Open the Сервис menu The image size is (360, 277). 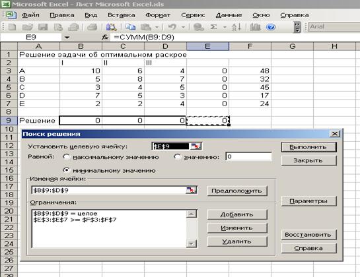(193, 15)
